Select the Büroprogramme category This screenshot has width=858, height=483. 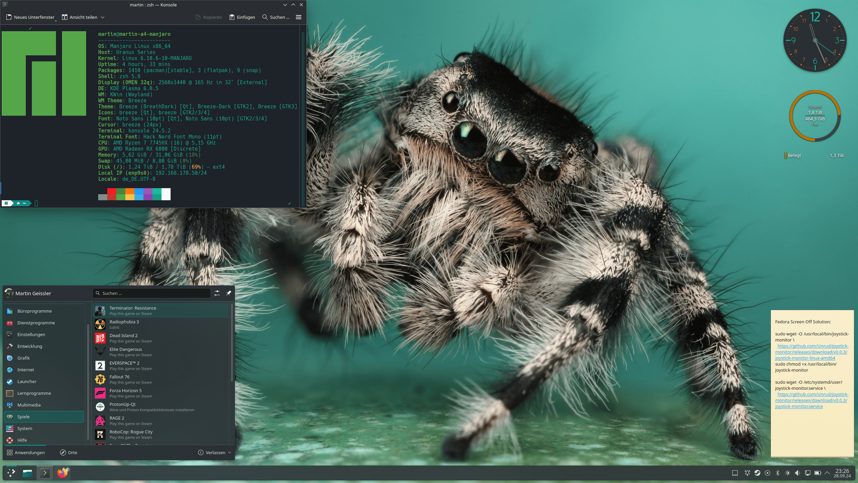(x=44, y=311)
